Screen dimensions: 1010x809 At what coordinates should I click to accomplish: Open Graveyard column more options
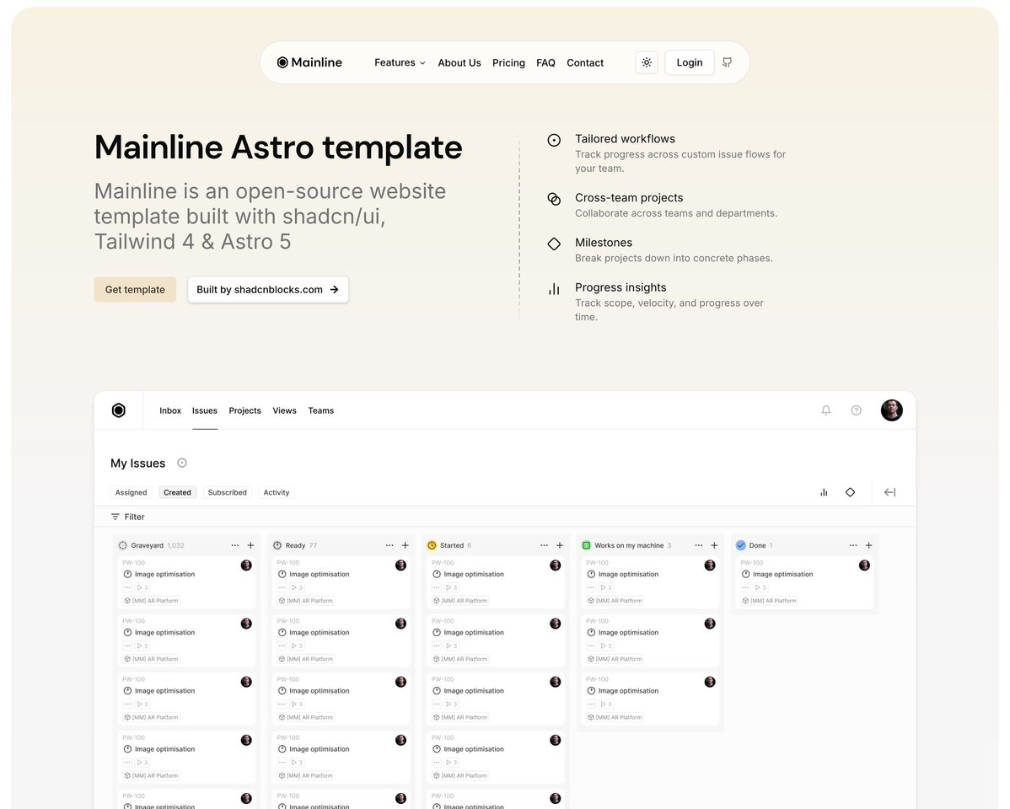pyautogui.click(x=235, y=545)
